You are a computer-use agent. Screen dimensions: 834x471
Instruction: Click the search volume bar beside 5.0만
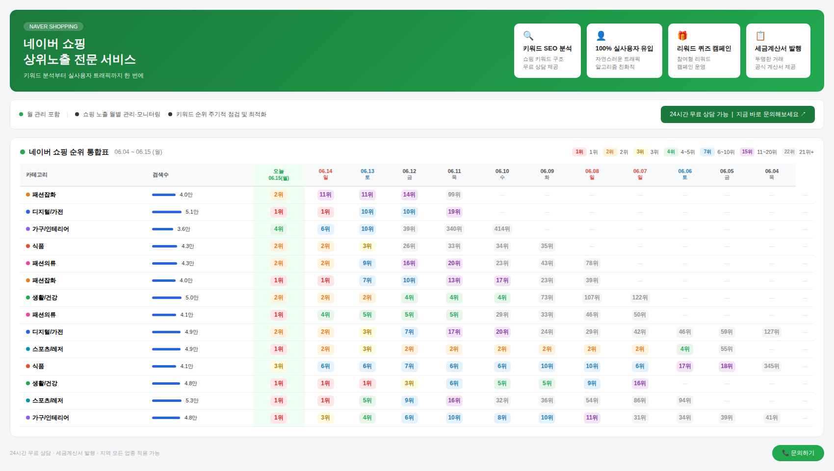coord(167,298)
